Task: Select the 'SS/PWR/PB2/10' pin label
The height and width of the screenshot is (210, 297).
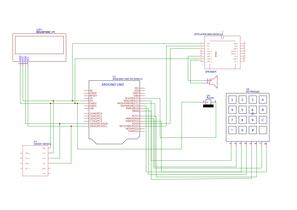Action: 130,106
